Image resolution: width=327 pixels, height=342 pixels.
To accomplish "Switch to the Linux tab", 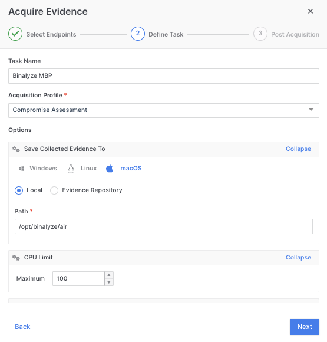I will 82,169.
